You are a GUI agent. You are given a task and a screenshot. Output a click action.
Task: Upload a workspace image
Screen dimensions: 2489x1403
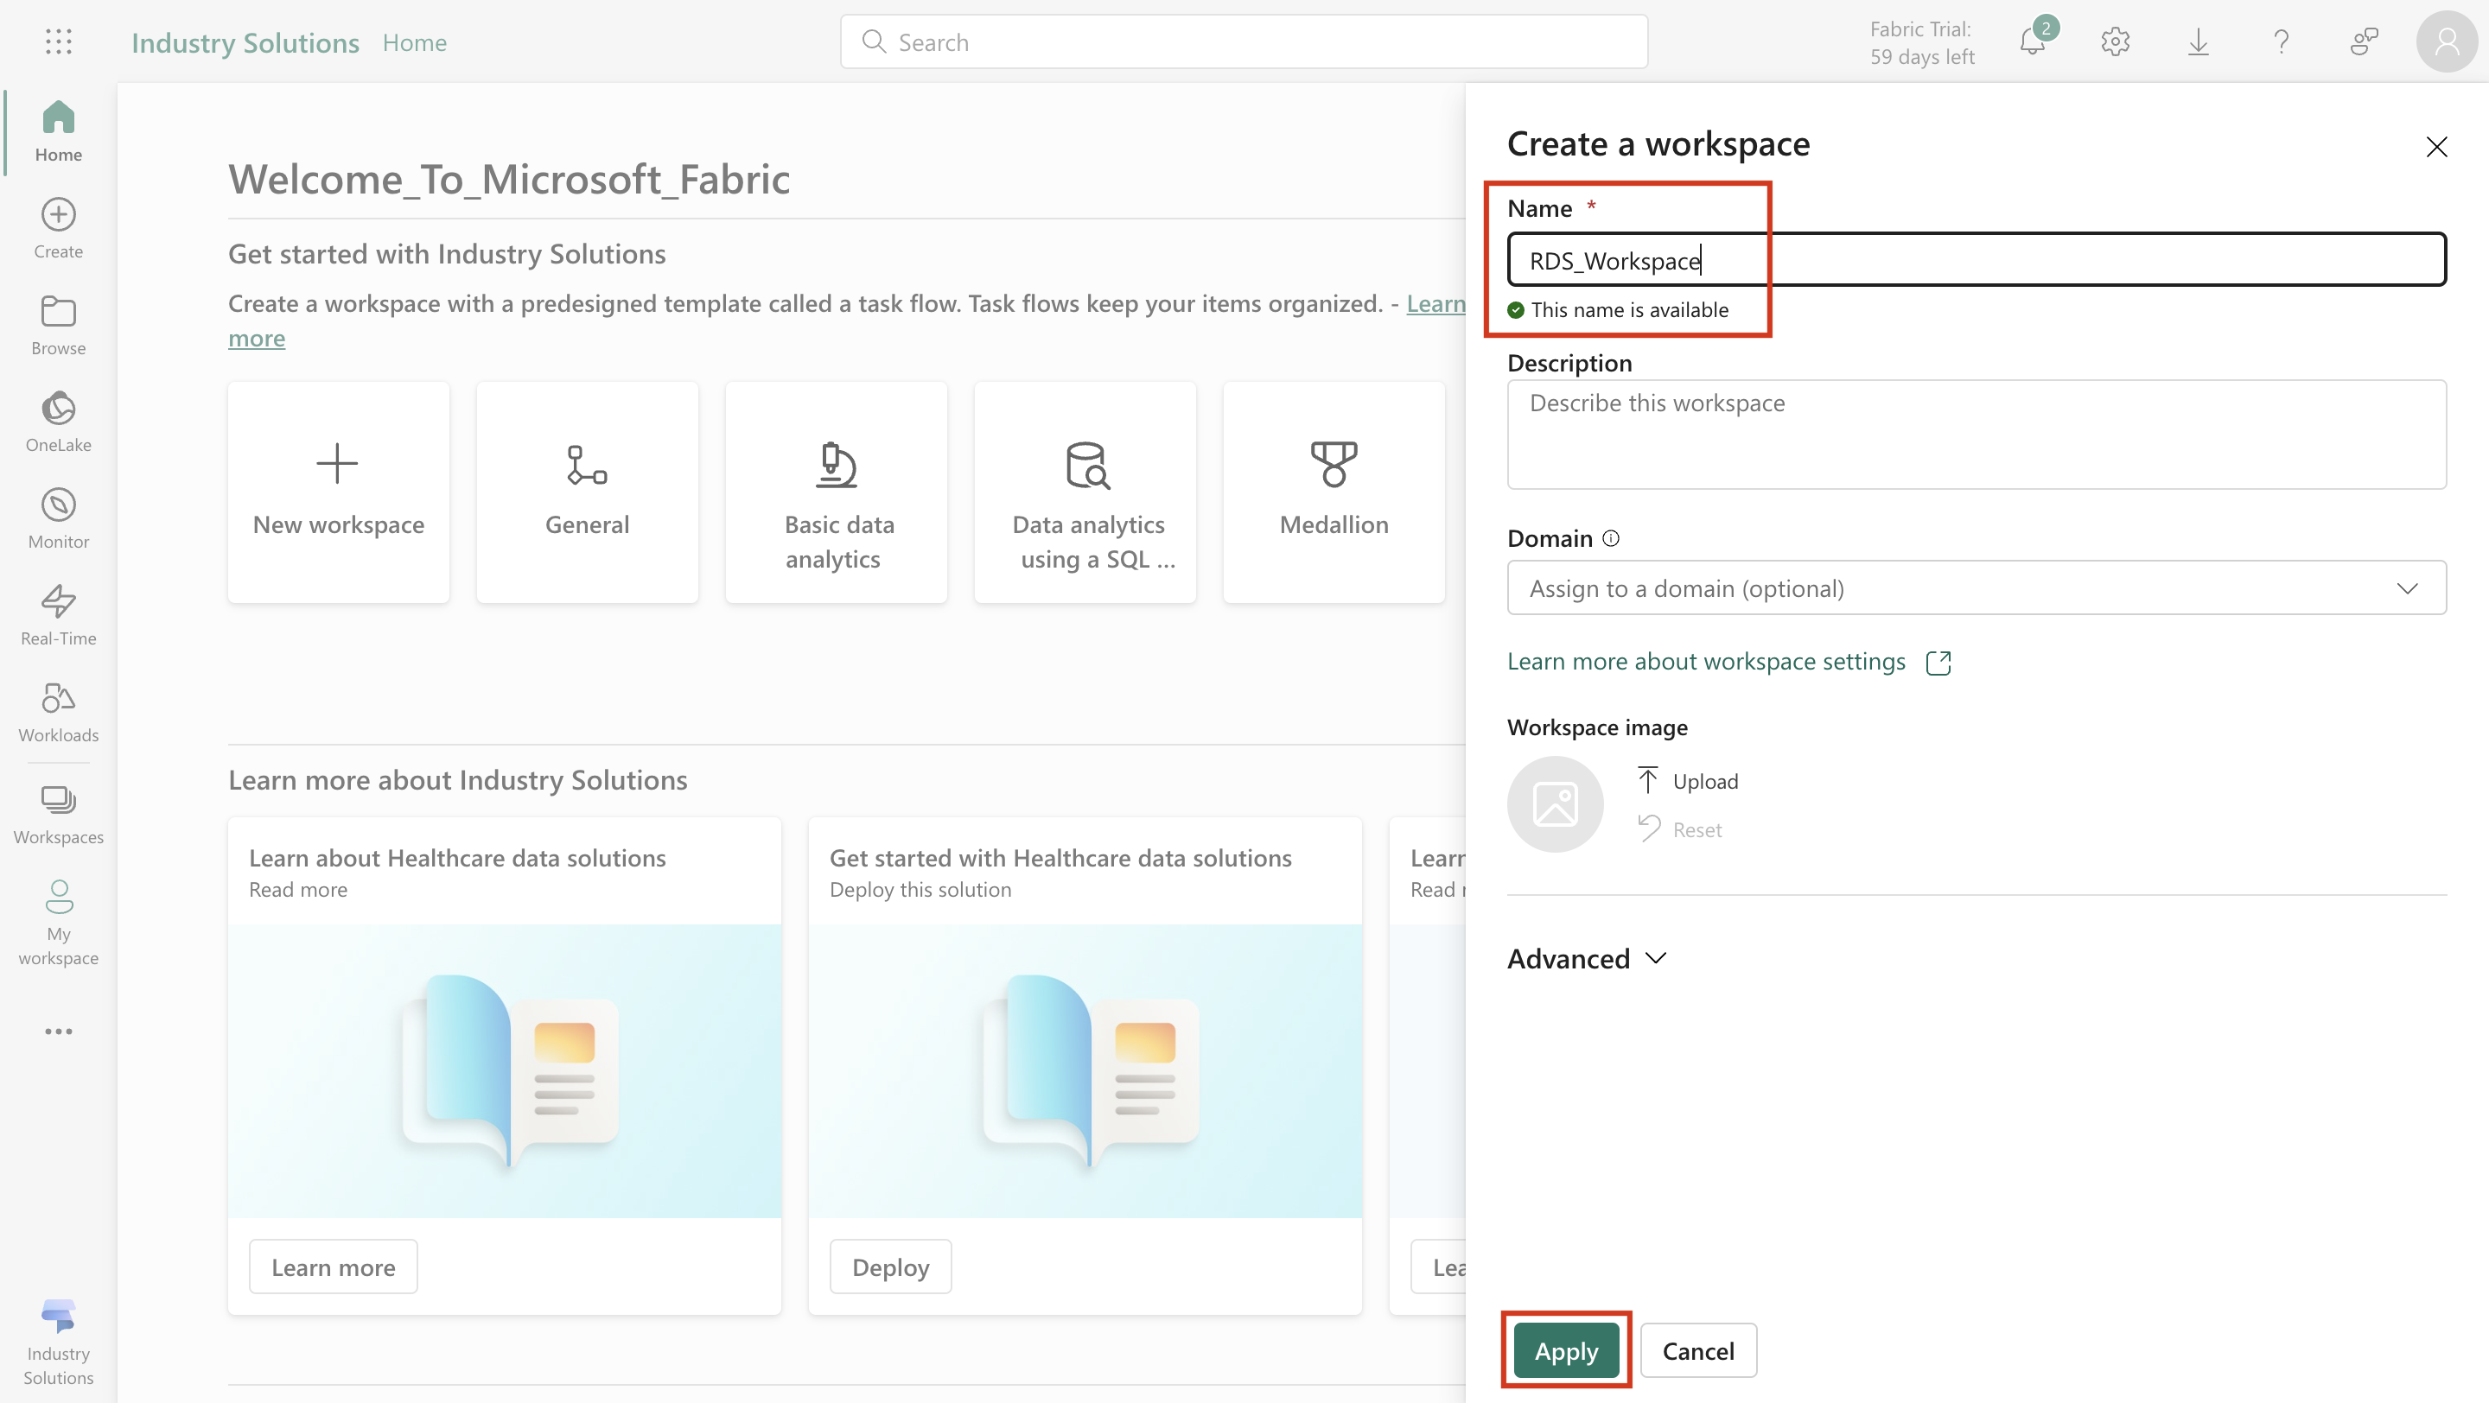coord(1687,780)
